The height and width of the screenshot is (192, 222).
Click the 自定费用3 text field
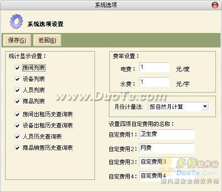[x=167, y=162]
